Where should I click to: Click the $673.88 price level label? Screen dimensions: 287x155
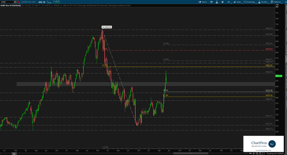[269, 34]
